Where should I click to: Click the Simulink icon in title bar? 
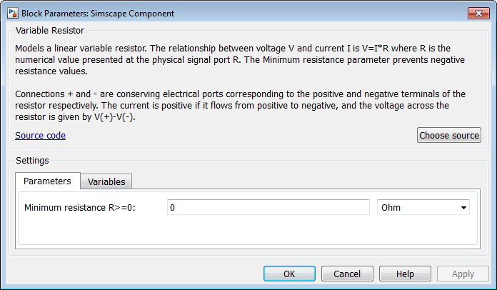click(x=12, y=14)
